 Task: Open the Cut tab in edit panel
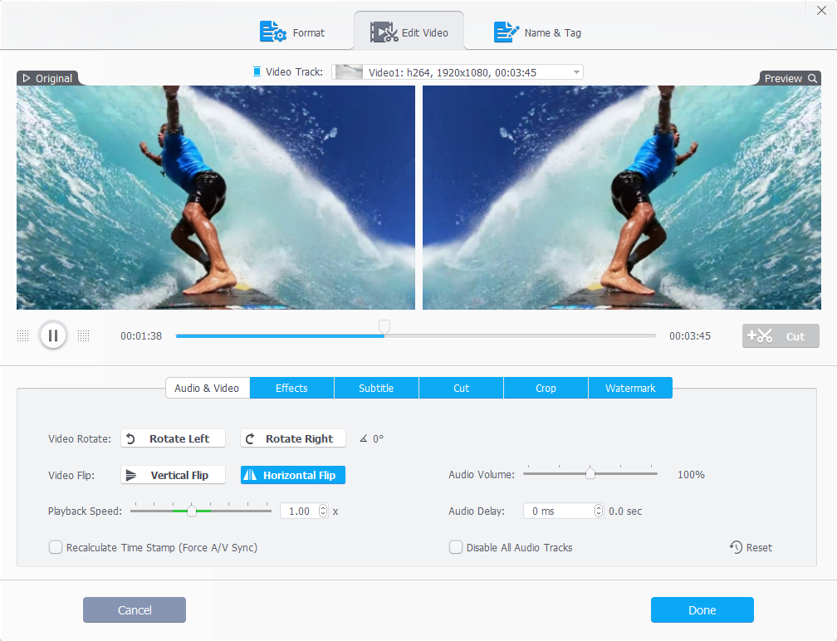coord(461,388)
